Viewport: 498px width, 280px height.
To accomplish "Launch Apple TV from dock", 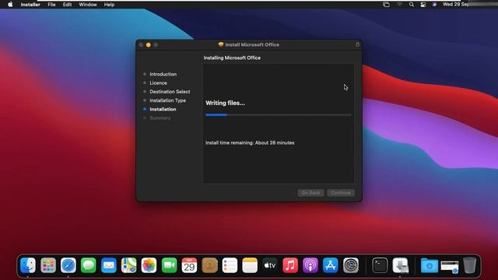I will [x=270, y=265].
